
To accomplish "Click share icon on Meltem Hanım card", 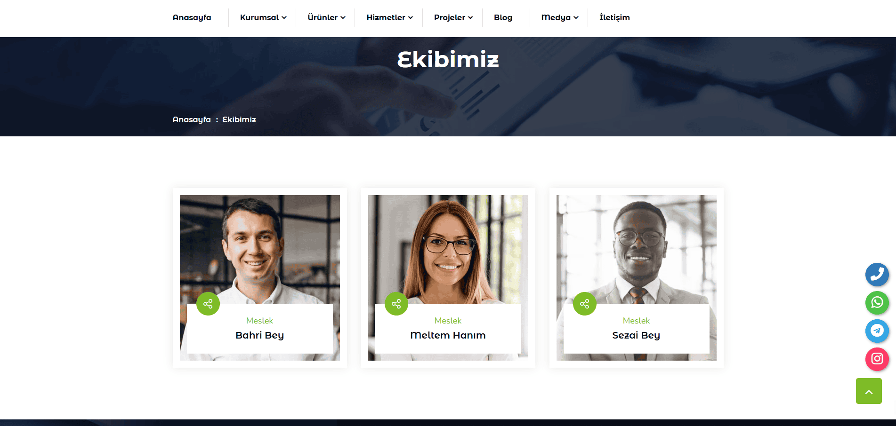I will pyautogui.click(x=396, y=304).
